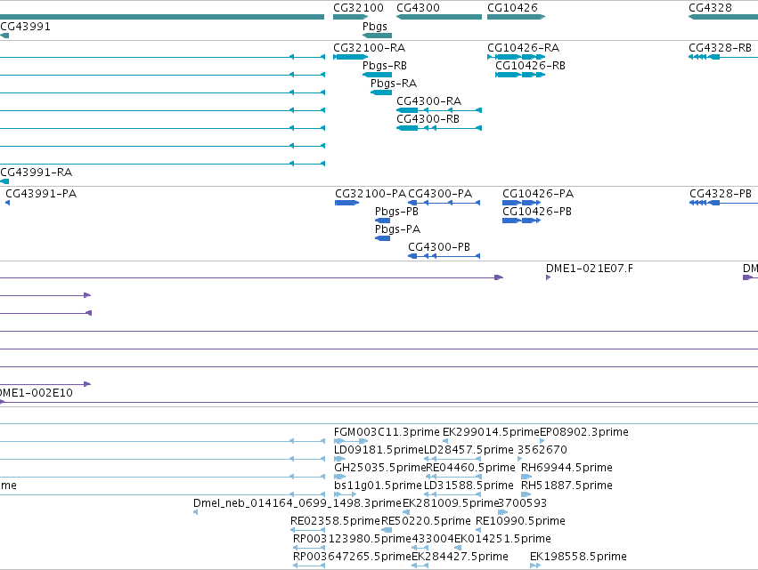Click the LD31588.5prime EST feature

click(x=453, y=494)
